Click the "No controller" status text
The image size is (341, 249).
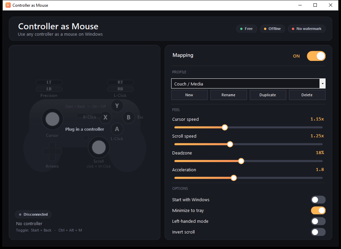tap(29, 223)
